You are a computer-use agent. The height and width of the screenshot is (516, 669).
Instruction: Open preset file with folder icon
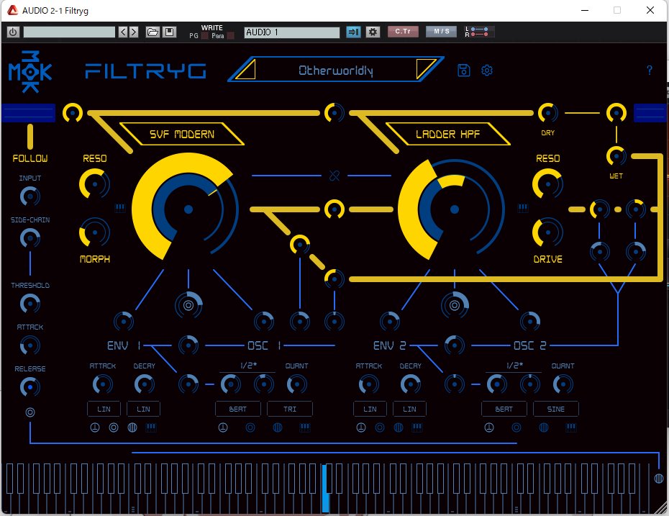point(153,32)
